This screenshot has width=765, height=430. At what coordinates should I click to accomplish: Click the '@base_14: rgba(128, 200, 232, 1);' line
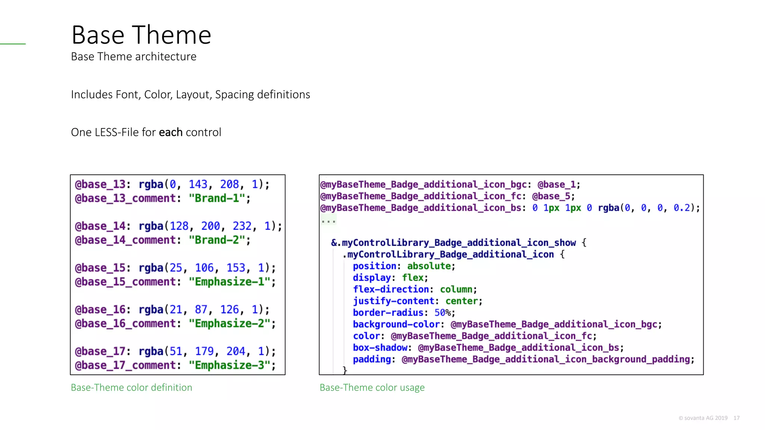(x=179, y=226)
